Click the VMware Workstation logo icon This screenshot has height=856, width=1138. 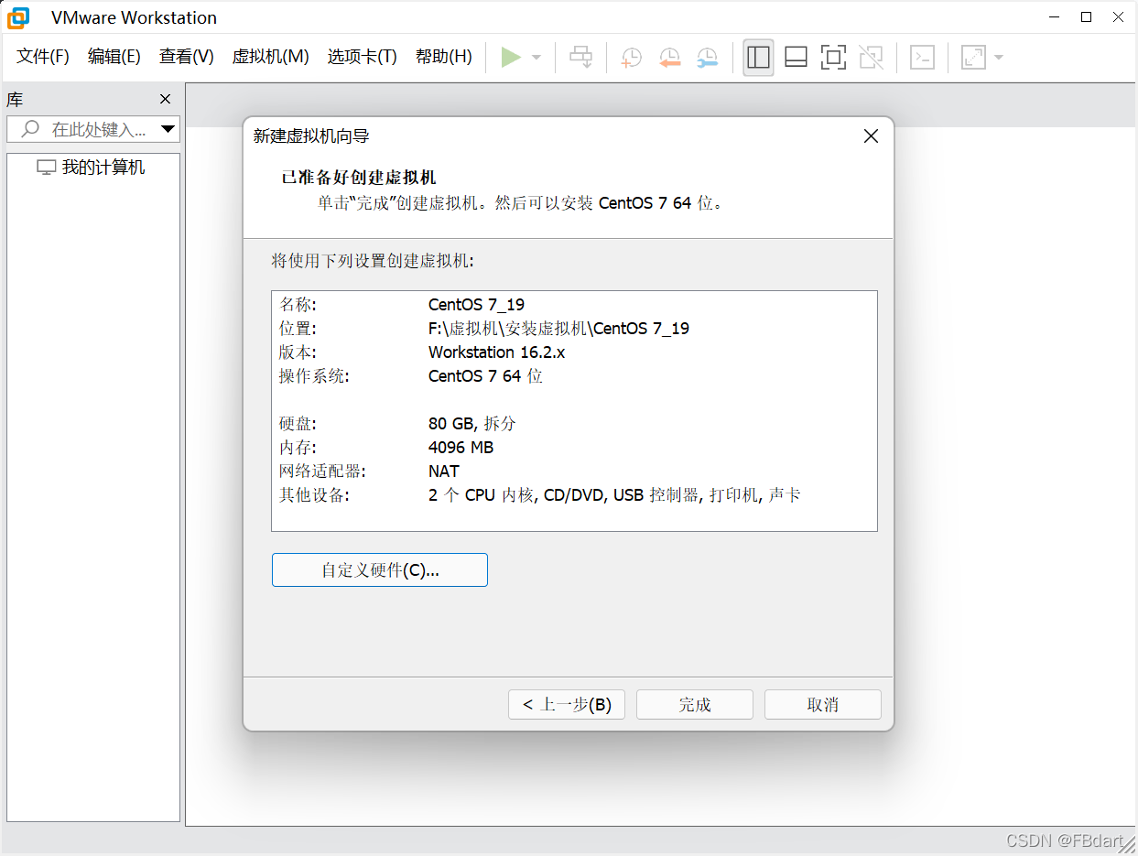17,17
